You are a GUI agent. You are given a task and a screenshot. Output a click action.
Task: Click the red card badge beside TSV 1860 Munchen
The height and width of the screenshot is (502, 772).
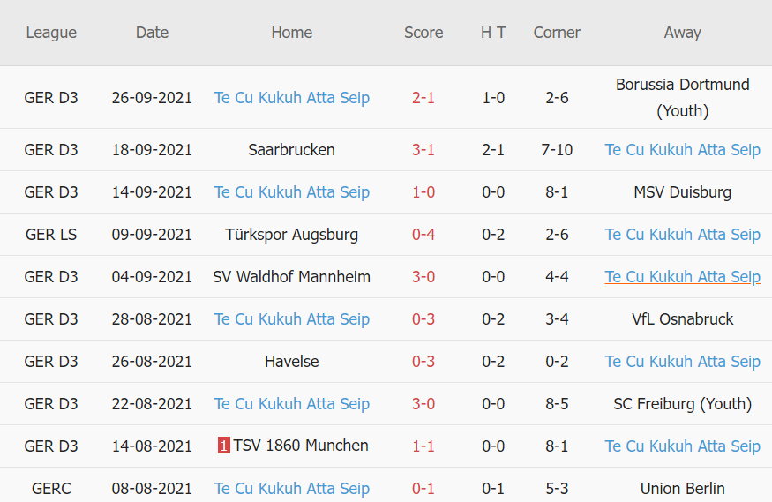pyautogui.click(x=224, y=446)
